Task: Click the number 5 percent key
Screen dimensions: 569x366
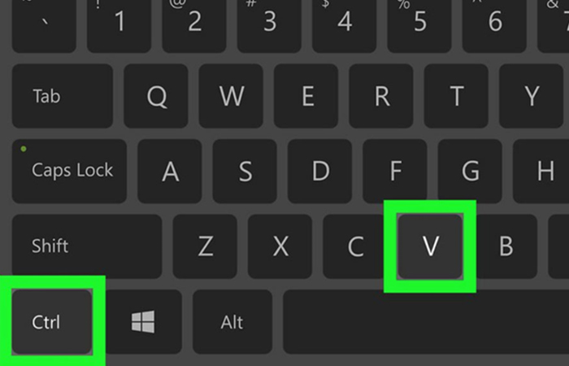Action: [419, 24]
